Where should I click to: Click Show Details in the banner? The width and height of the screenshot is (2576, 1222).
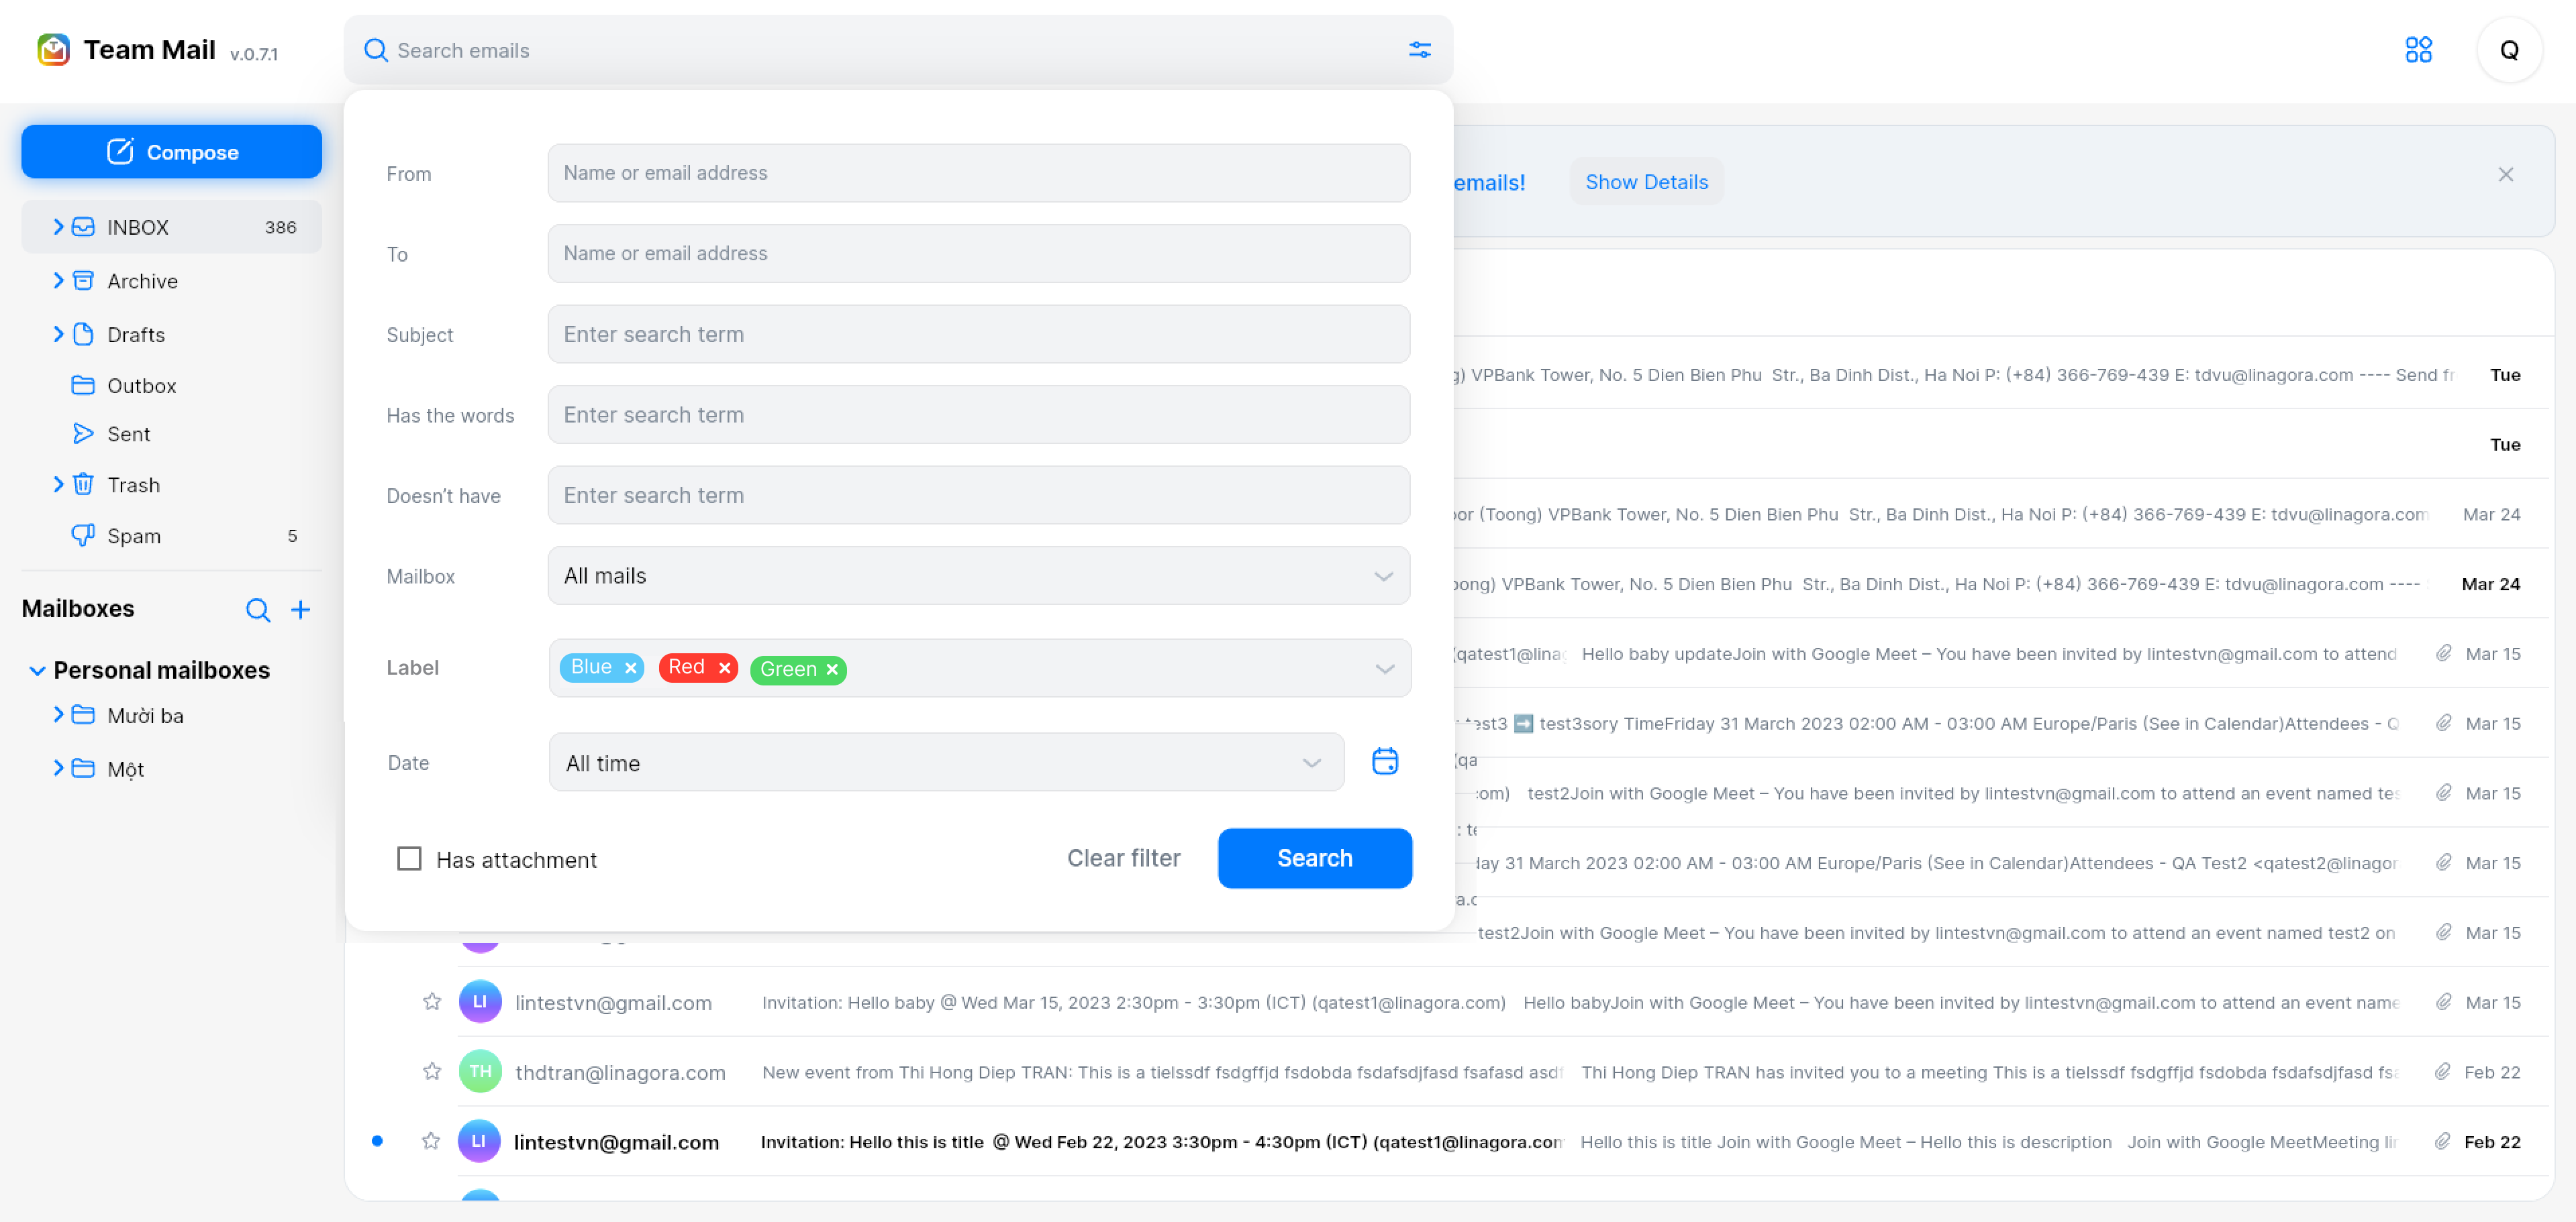click(x=1646, y=182)
